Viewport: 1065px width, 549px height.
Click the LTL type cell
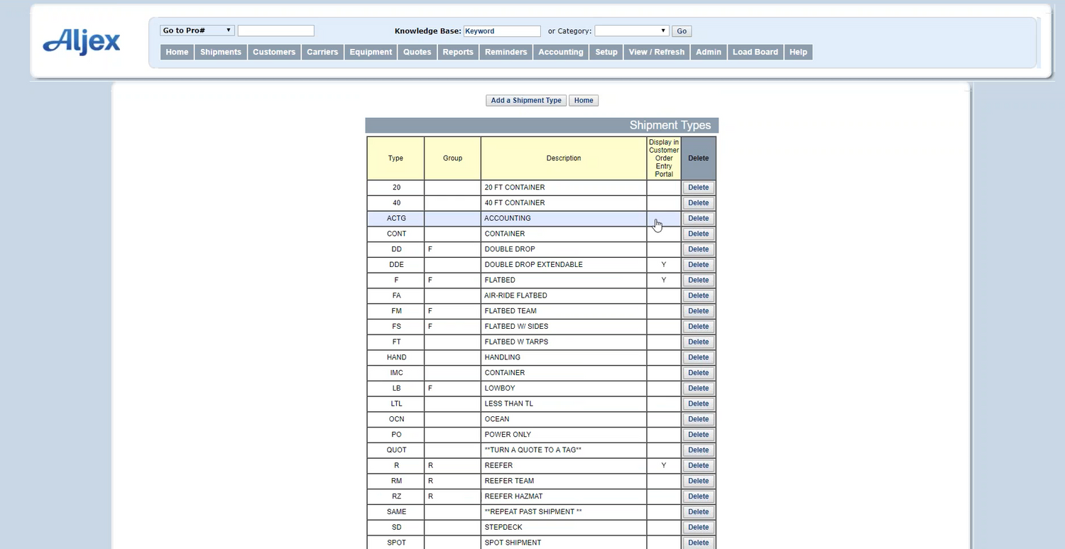click(x=395, y=403)
